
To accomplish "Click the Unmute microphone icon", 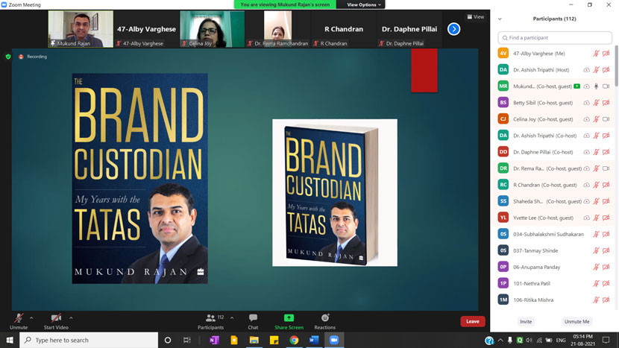I will pyautogui.click(x=19, y=317).
